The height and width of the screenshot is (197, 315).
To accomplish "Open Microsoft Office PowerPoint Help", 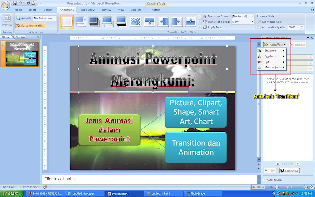I will (312, 9).
